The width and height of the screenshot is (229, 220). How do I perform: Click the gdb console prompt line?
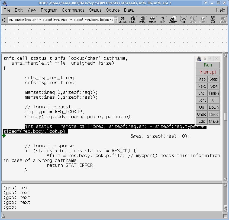point(10,207)
